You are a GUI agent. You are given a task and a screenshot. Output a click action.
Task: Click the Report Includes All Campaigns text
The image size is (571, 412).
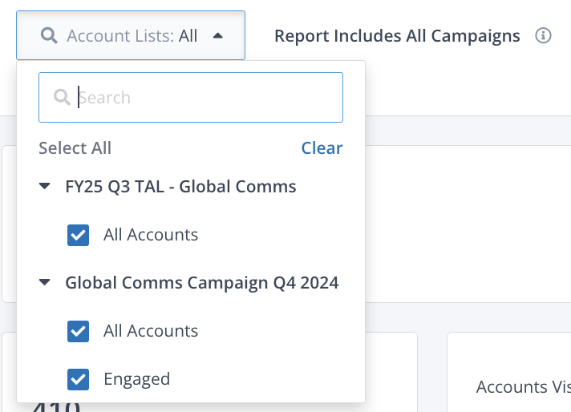[397, 36]
